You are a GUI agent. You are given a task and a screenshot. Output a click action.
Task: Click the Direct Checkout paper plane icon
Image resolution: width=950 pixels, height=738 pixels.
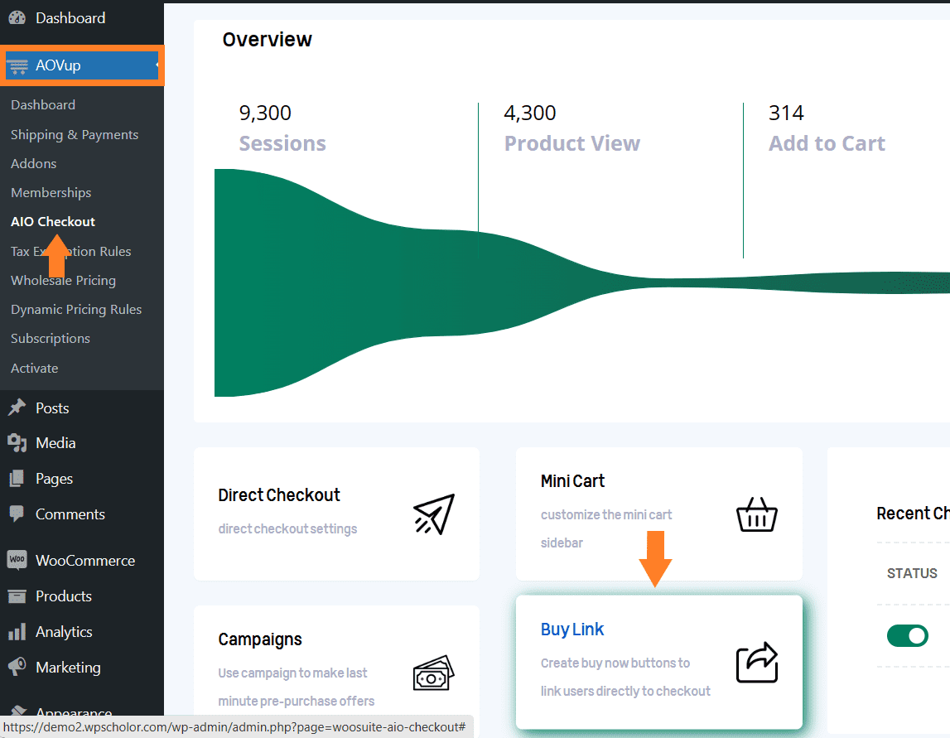pos(434,514)
